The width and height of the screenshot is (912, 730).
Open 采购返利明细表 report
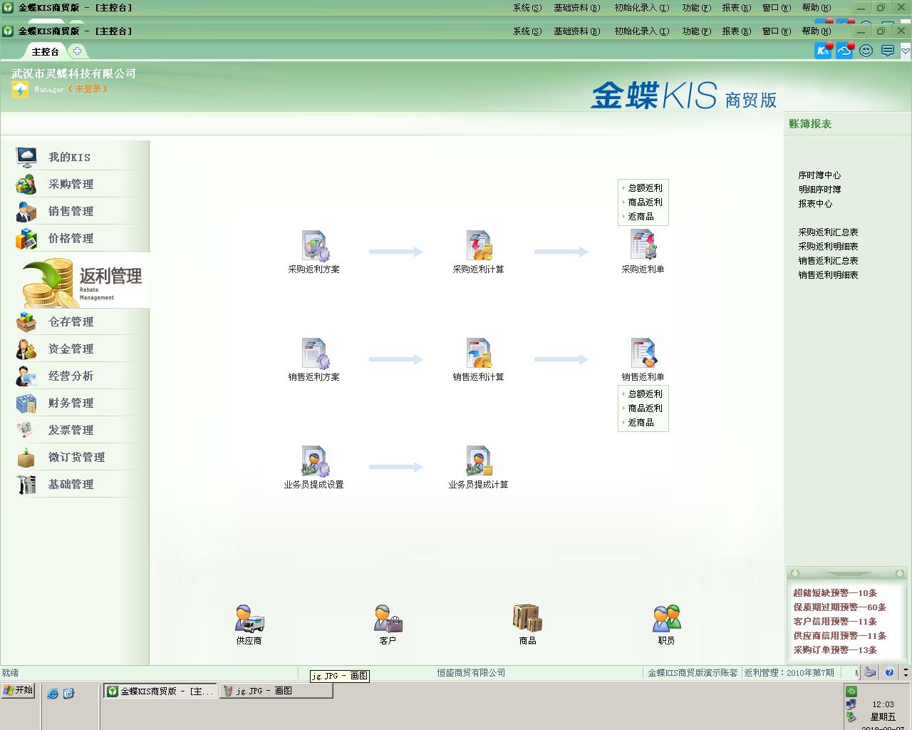pyautogui.click(x=828, y=246)
